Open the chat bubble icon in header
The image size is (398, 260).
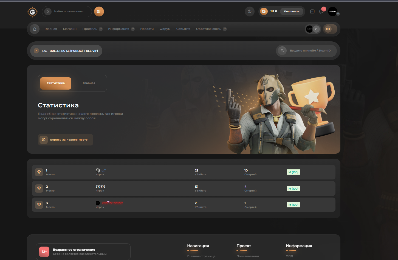[x=312, y=12]
